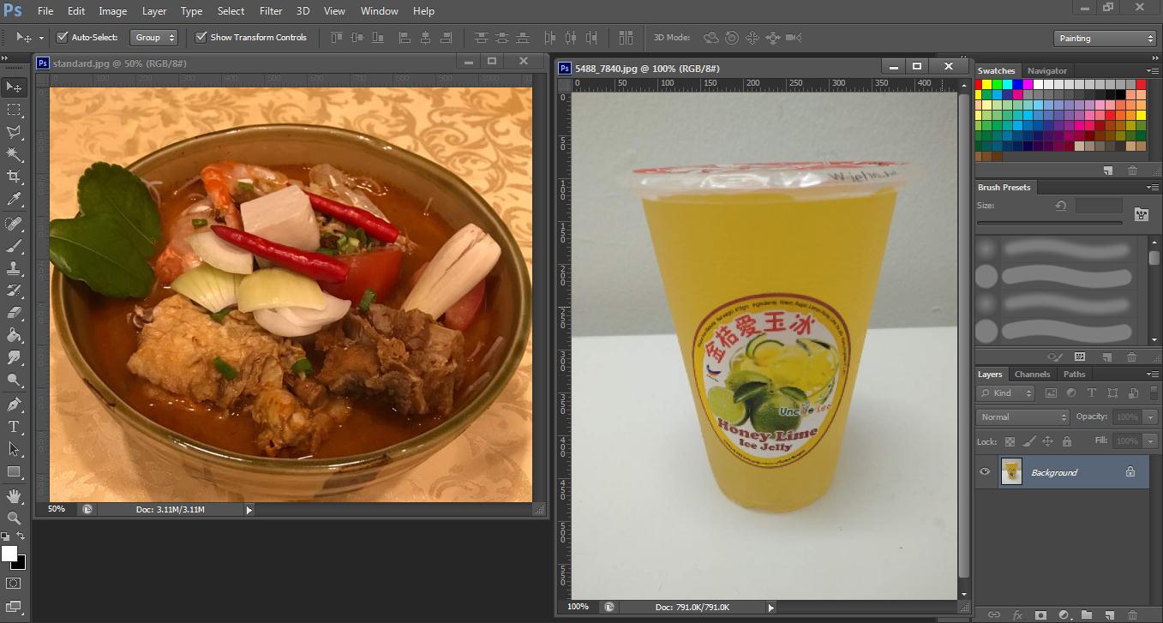
Task: Open the Group auto-select dropdown
Action: pyautogui.click(x=153, y=38)
